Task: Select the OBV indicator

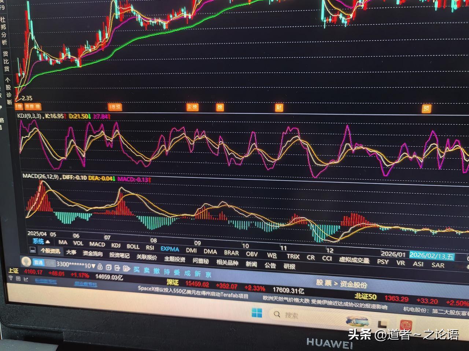Action: pyautogui.click(x=252, y=253)
